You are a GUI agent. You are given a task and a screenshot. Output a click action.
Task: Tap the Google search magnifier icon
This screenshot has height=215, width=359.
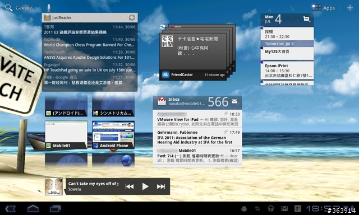(9, 8)
